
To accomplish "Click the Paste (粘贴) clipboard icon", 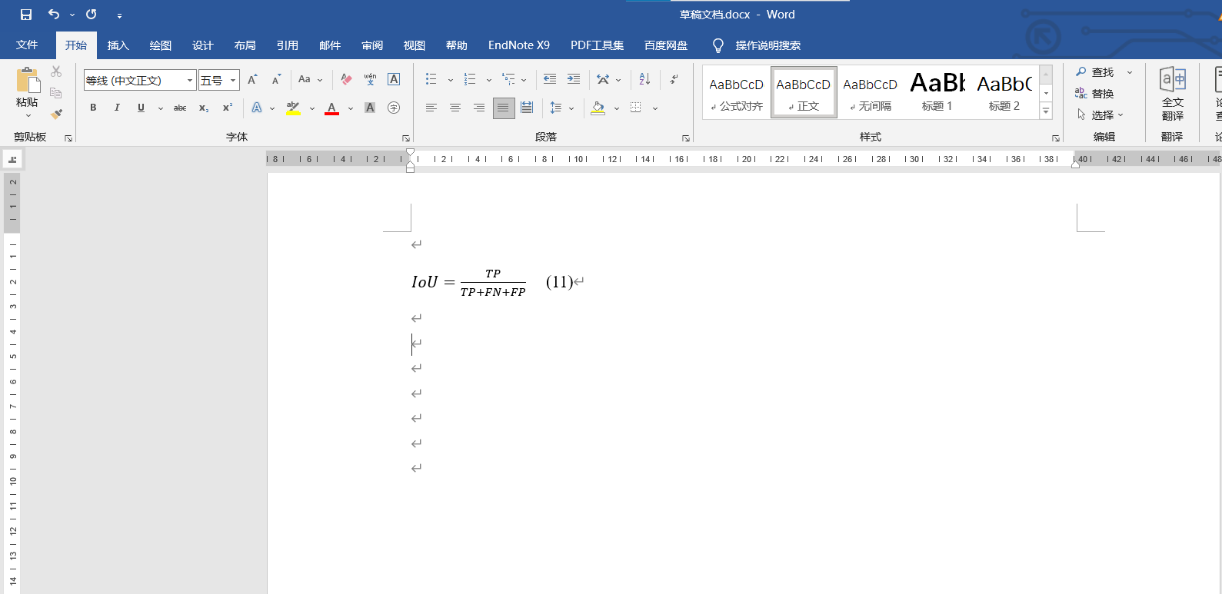I will [x=28, y=80].
